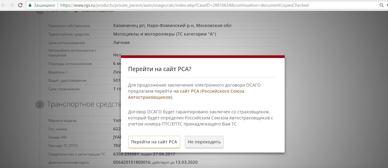Viewport: 388px width, 168px height.
Task: Click the 'Цель использования' label
Action: point(66,43)
